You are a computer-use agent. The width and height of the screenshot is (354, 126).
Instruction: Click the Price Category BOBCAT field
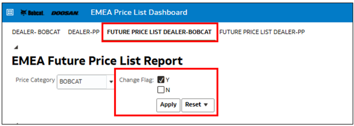coord(82,82)
